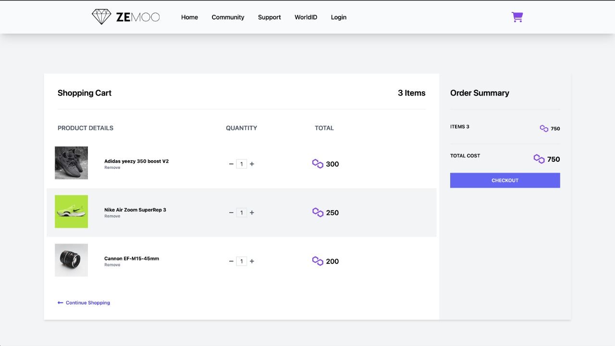The height and width of the screenshot is (346, 615).
Task: Decrease Adidas yeezy 350 boost V2 quantity
Action: click(231, 164)
